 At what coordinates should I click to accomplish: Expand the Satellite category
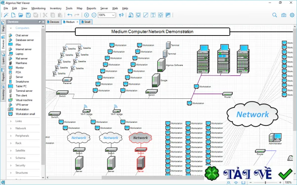pyautogui.click(x=11, y=151)
